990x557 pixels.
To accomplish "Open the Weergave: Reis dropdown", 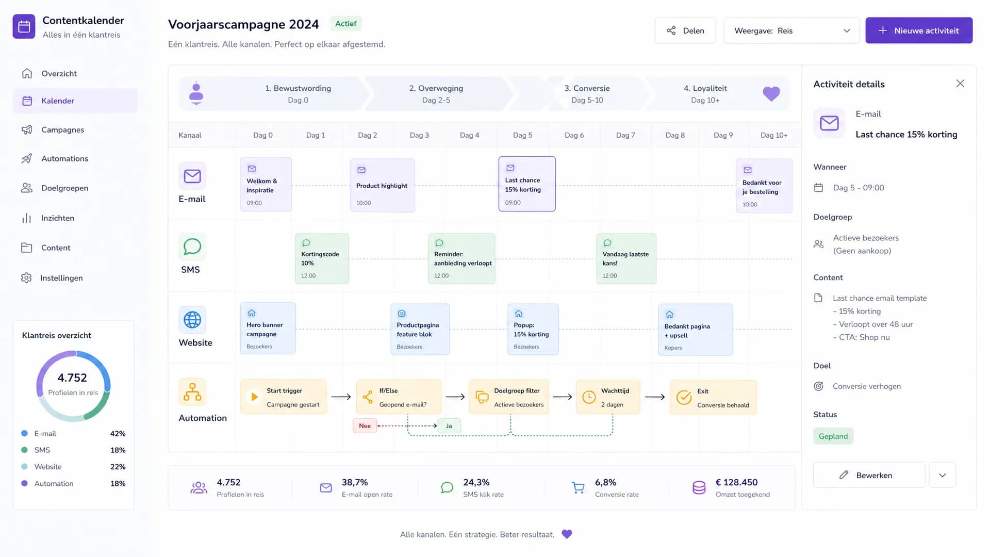I will (x=791, y=30).
